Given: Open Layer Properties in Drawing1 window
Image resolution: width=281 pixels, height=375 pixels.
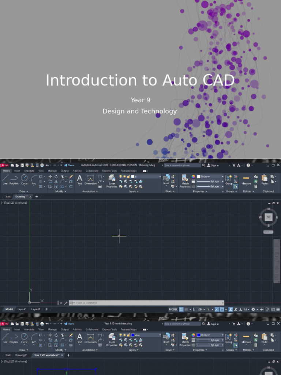Looking at the screenshot, I should pos(112,181).
